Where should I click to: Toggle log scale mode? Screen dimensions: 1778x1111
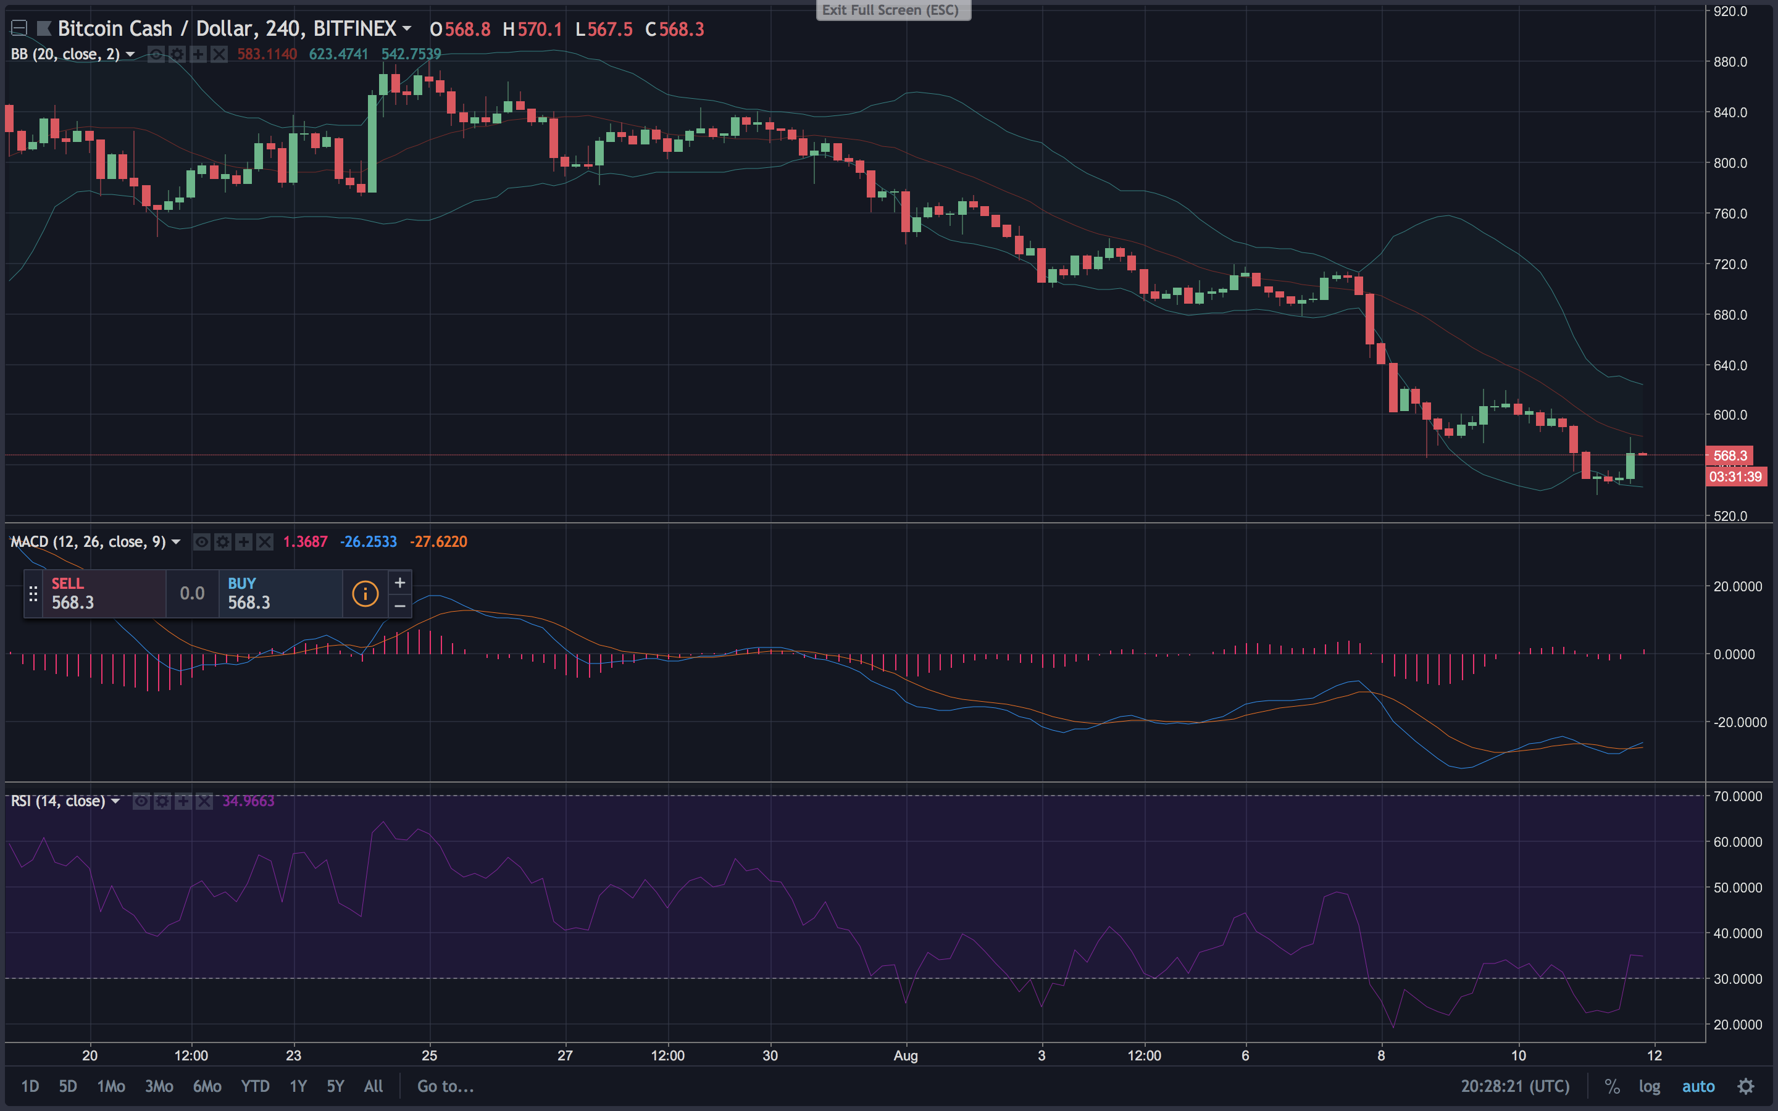coord(1650,1086)
